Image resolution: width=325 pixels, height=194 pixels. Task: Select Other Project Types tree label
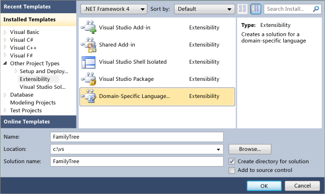point(35,63)
